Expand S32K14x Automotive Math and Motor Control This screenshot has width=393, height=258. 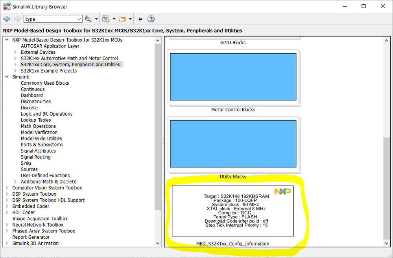(15, 58)
